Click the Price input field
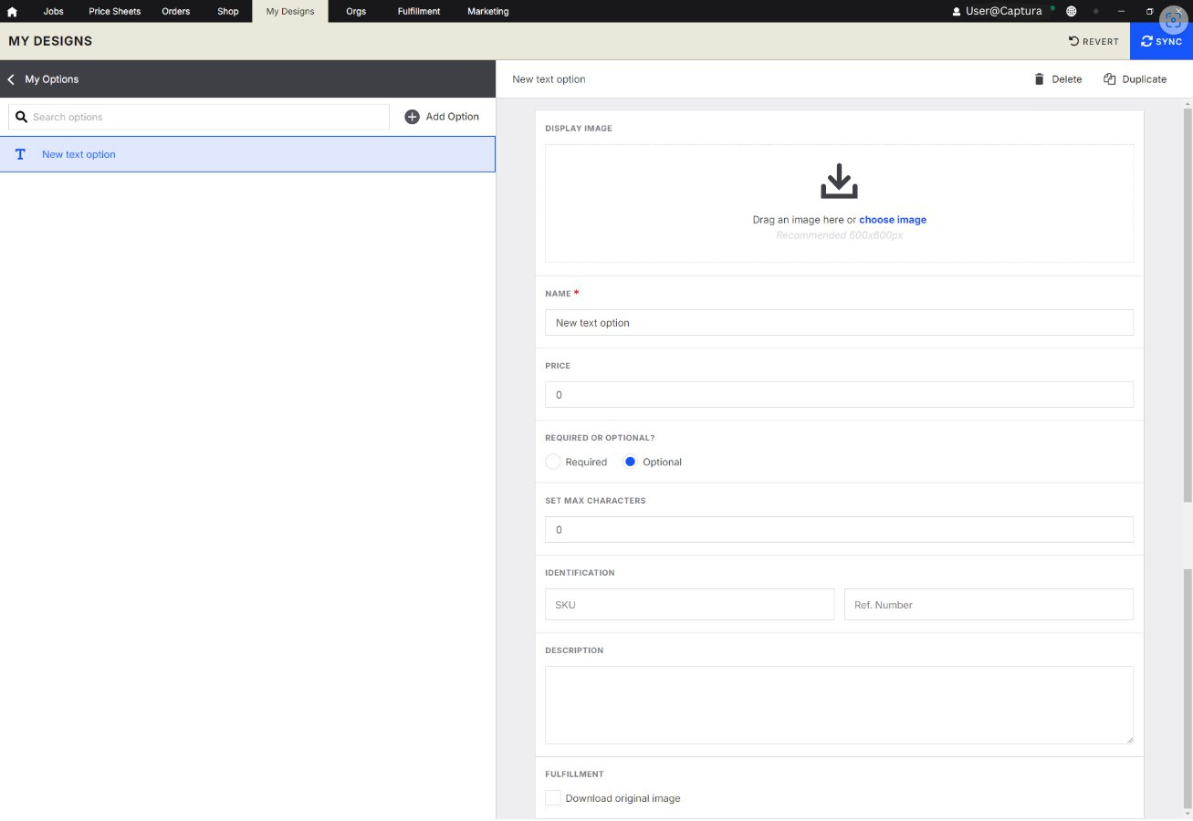Viewport: 1193px width, 821px height. (x=839, y=395)
